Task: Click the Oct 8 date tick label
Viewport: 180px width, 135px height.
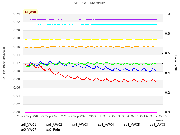Action: [163, 116]
